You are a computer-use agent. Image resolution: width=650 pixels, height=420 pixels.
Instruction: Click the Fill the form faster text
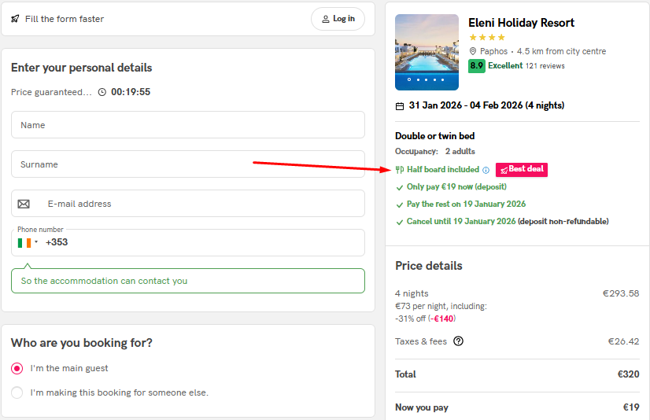[x=65, y=19]
